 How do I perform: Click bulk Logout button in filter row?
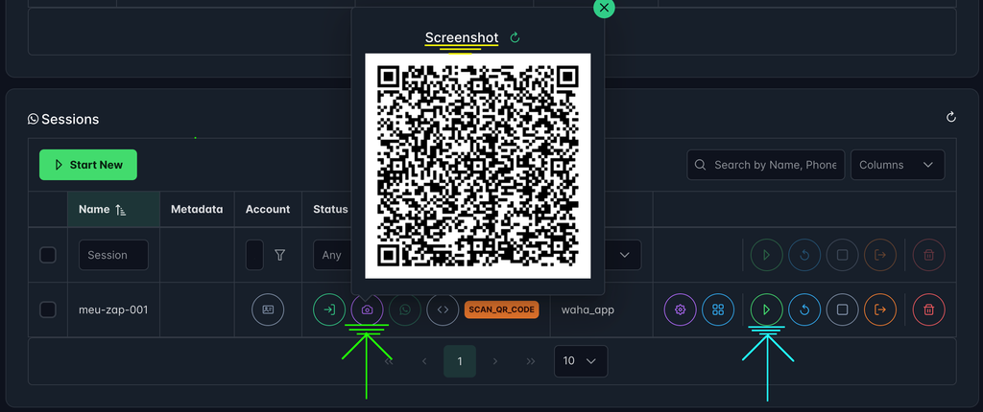880,255
